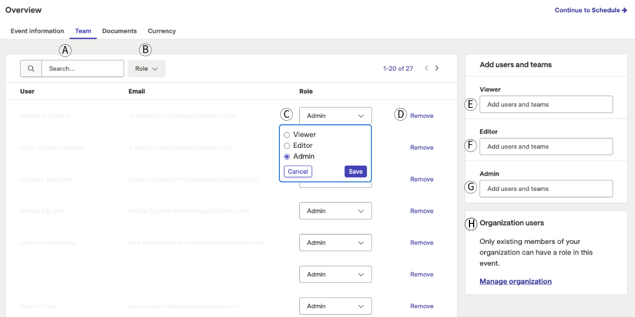Focus the Search users field
Viewport: 635px width, 317px height.
(x=82, y=69)
